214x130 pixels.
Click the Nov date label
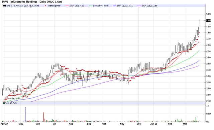click(122, 124)
